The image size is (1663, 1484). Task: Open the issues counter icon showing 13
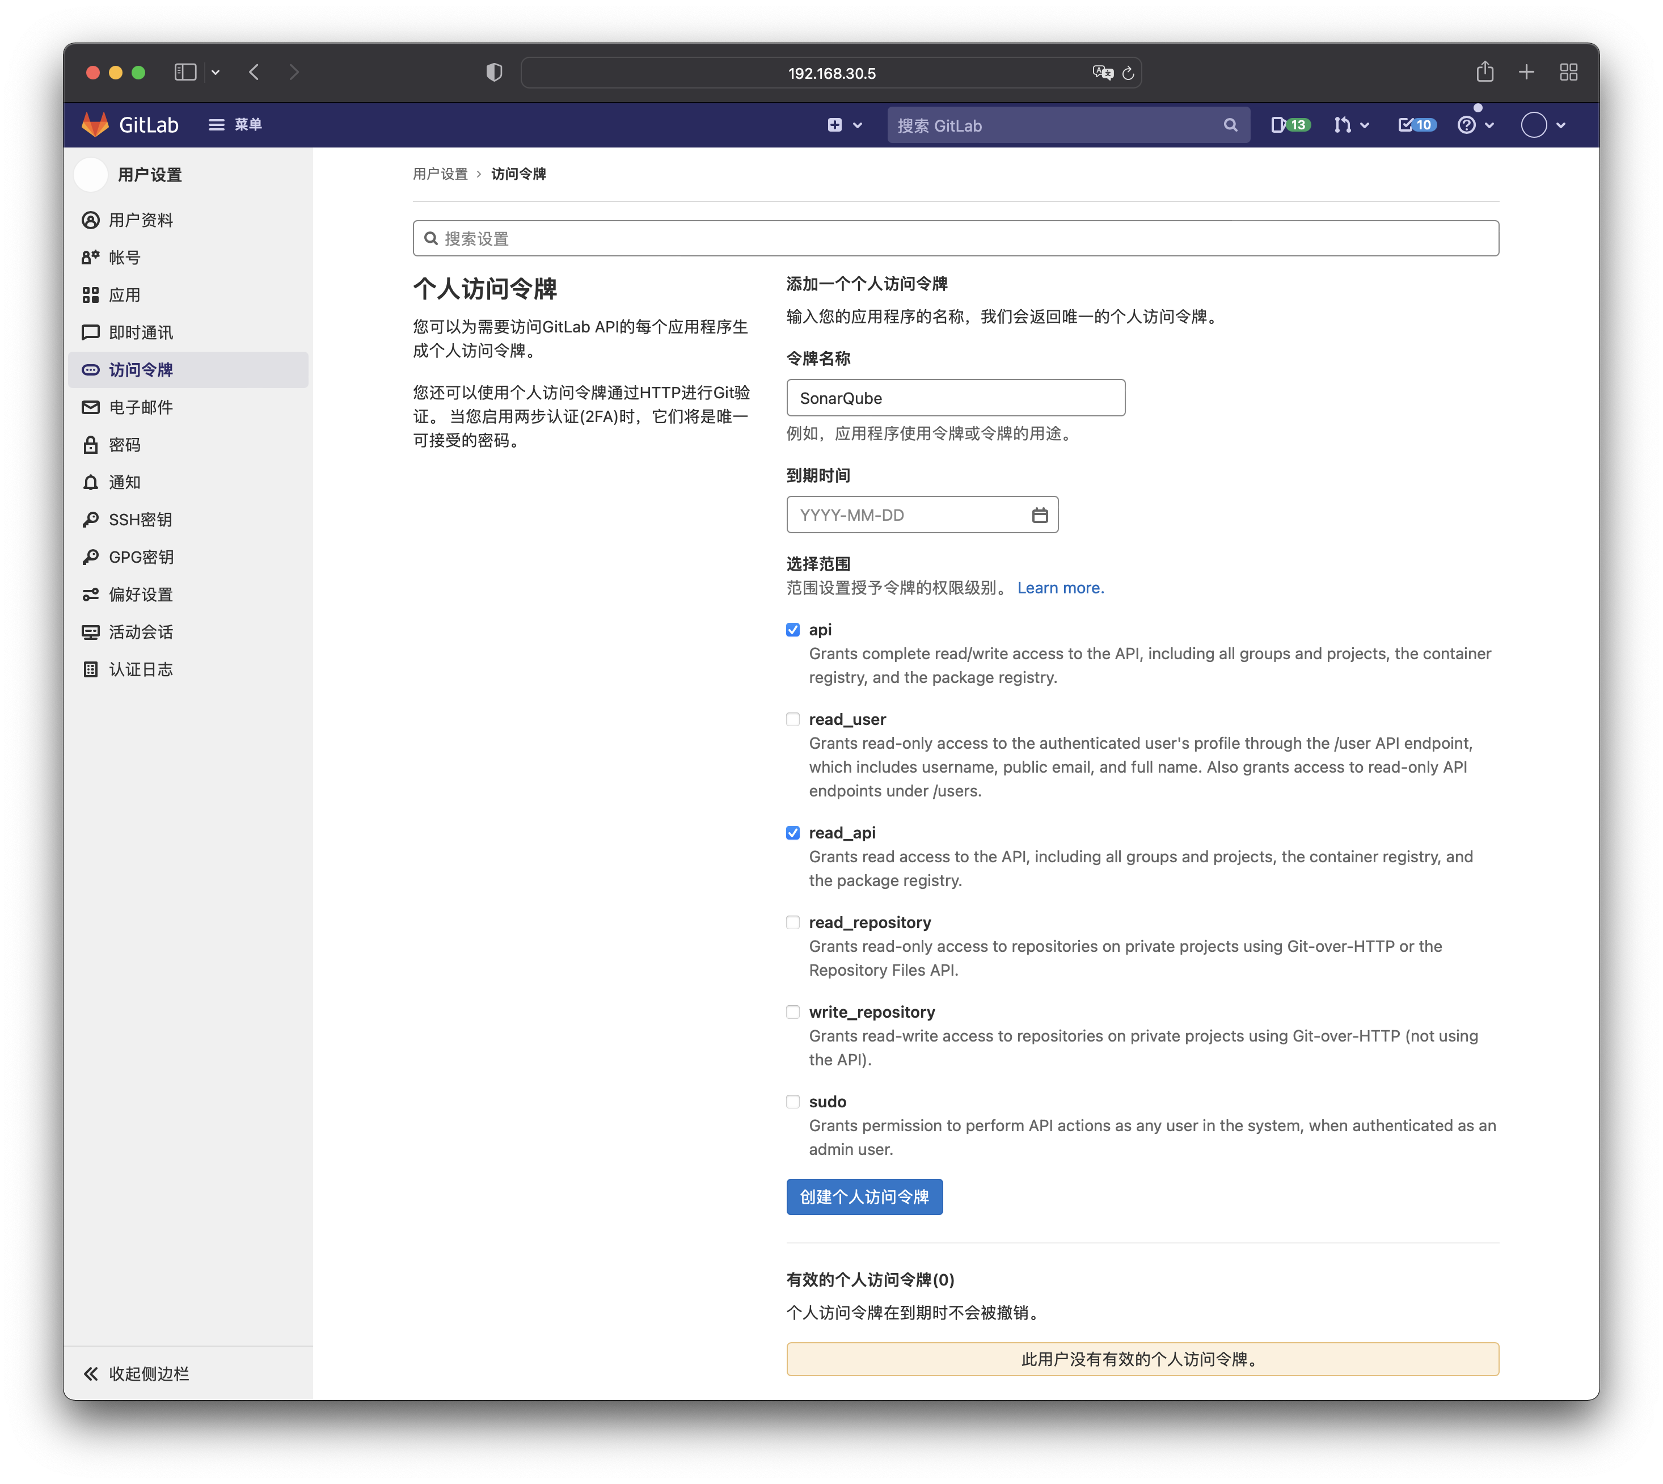[x=1290, y=125]
